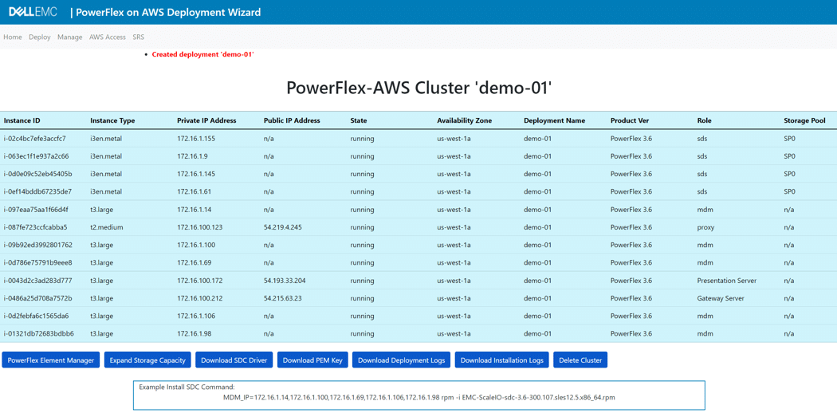Select instance ID i-097eaa75aa1f66d4f
The image size is (837, 413).
coord(36,210)
